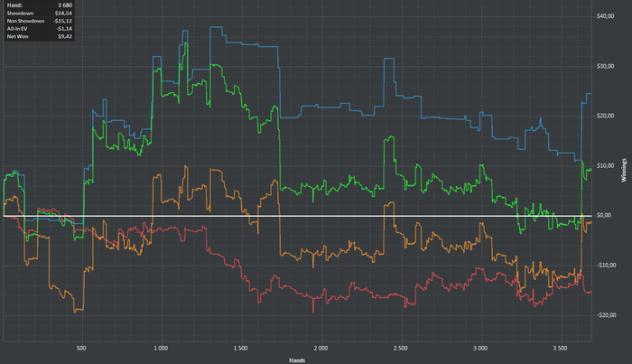
Task: Select the Non Showdown legend label
Action: 25,21
